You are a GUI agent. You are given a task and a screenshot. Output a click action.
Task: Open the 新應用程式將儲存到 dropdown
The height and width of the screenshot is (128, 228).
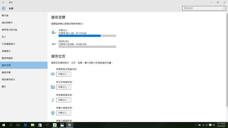tap(64, 74)
